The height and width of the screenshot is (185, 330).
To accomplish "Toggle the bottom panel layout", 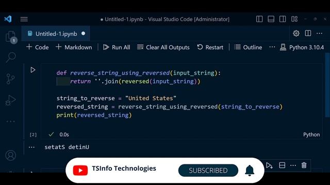I will click(x=271, y=19).
